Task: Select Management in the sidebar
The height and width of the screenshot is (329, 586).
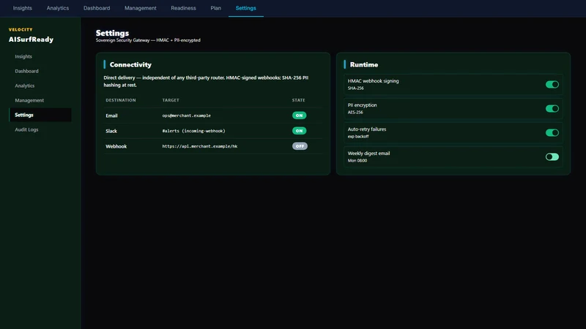Action: (29, 100)
